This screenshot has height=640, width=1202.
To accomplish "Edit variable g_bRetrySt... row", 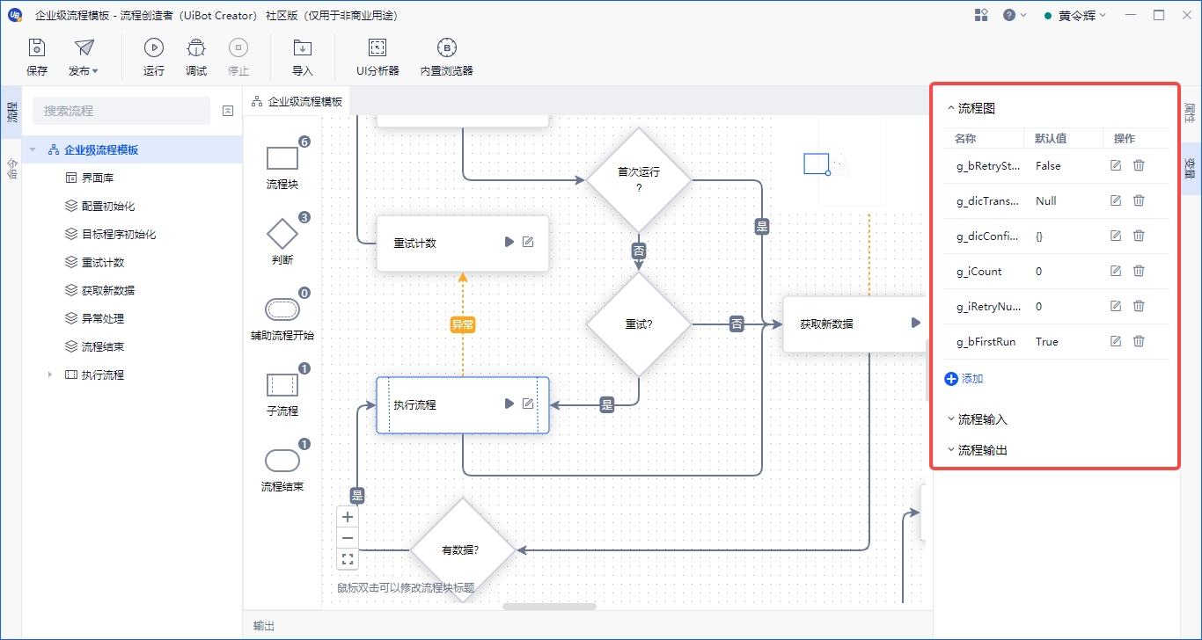I will point(1116,165).
